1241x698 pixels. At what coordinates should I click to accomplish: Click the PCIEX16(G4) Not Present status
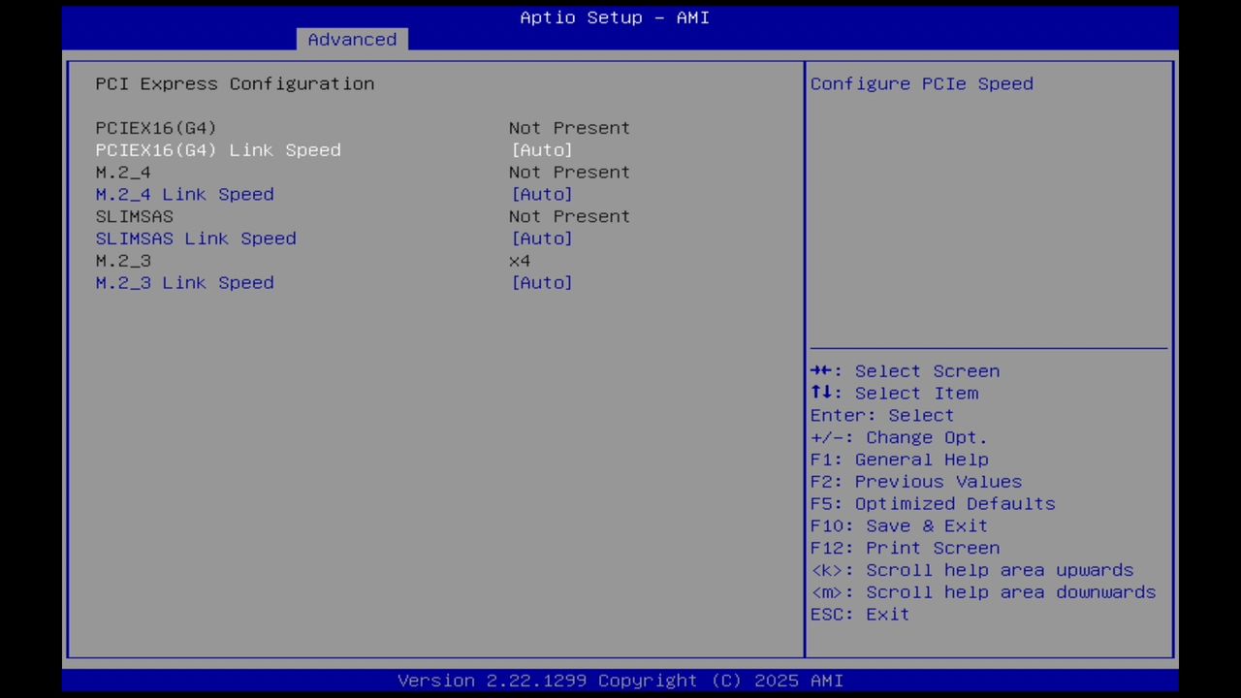pyautogui.click(x=569, y=127)
